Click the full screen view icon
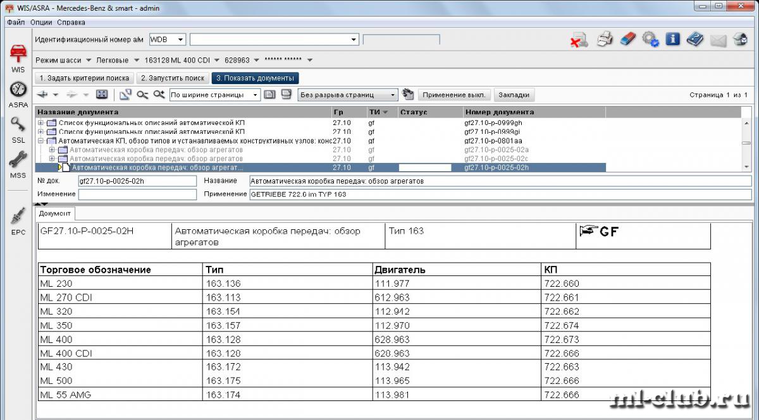 click(x=101, y=95)
